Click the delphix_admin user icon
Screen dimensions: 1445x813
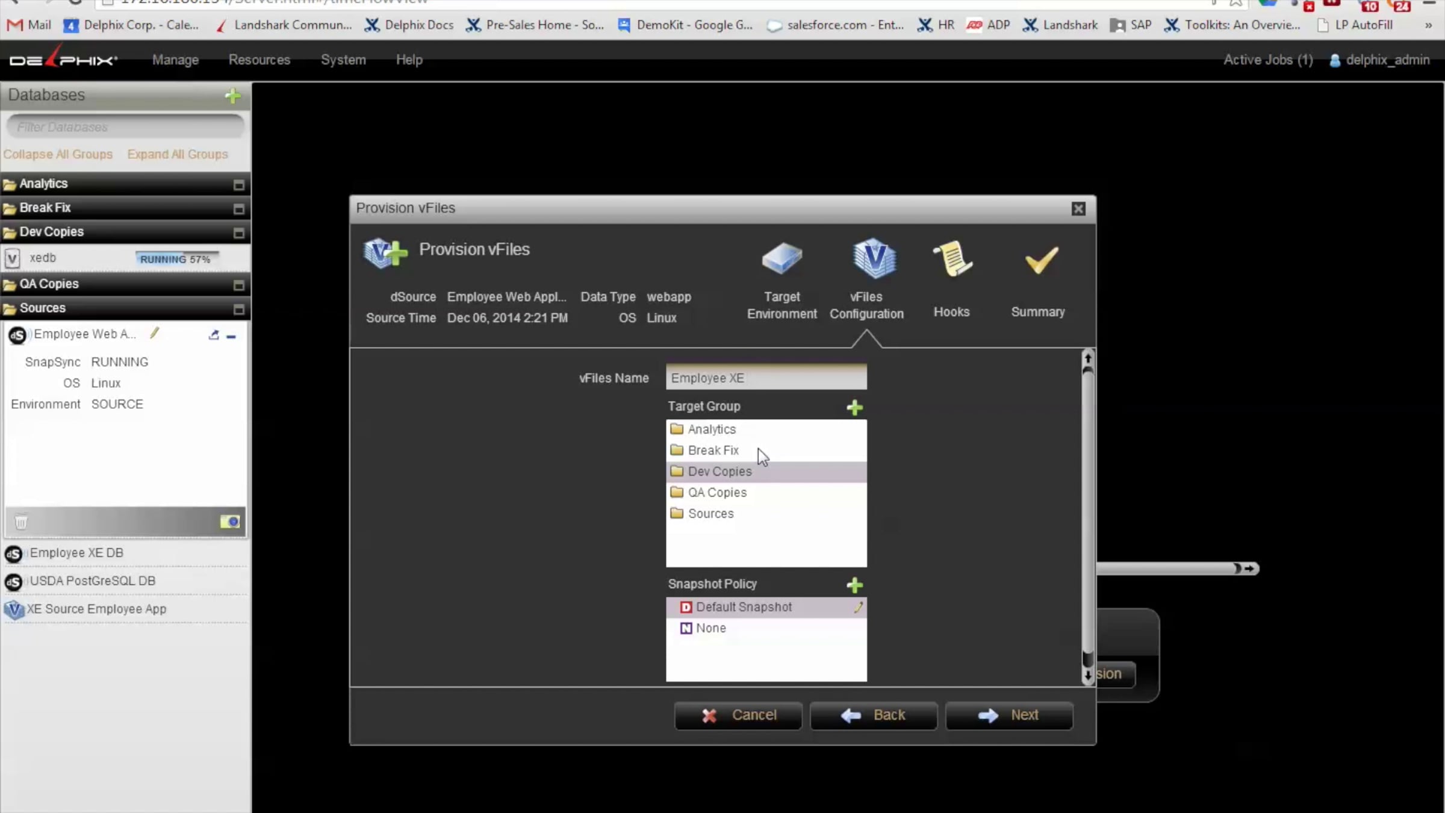coord(1335,60)
